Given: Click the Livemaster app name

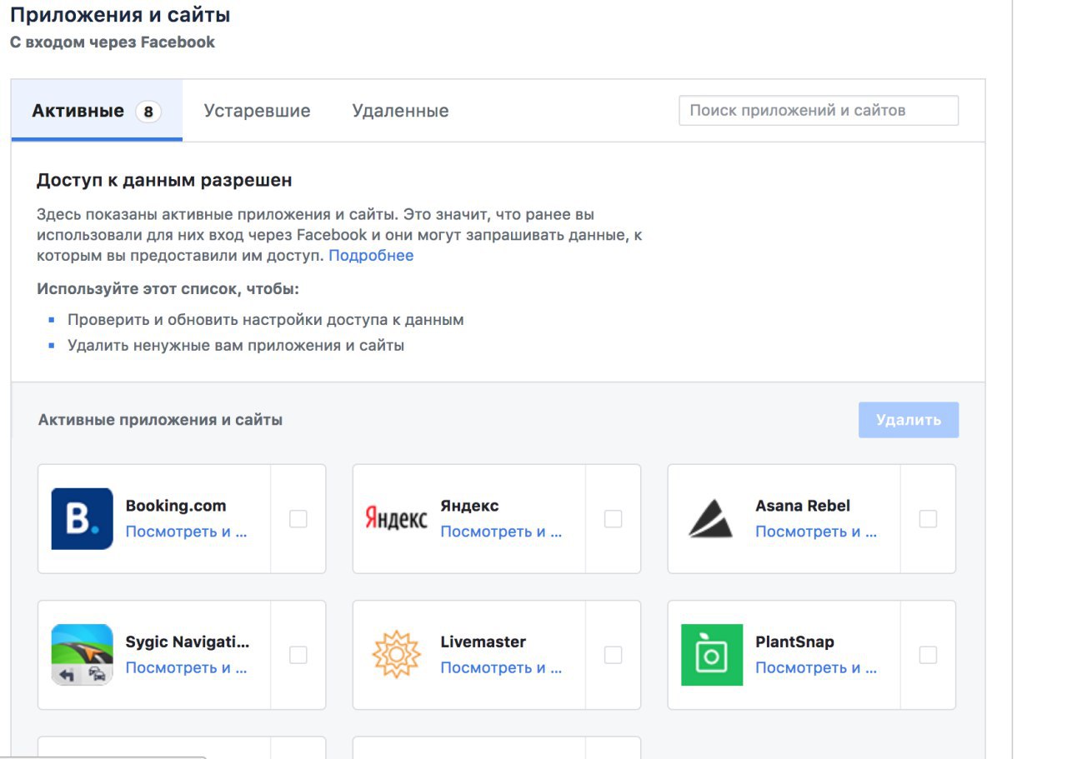Looking at the screenshot, I should 483,642.
